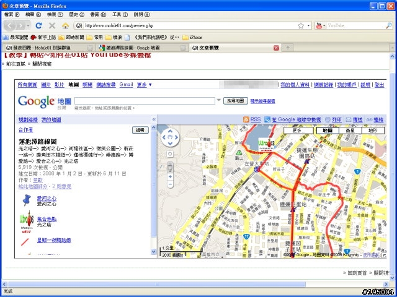
Task: Zoom in with map plus button
Action: pos(170,176)
